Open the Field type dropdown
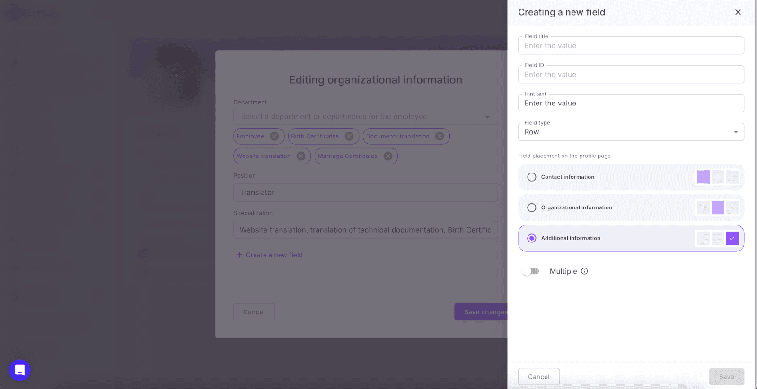 (631, 132)
